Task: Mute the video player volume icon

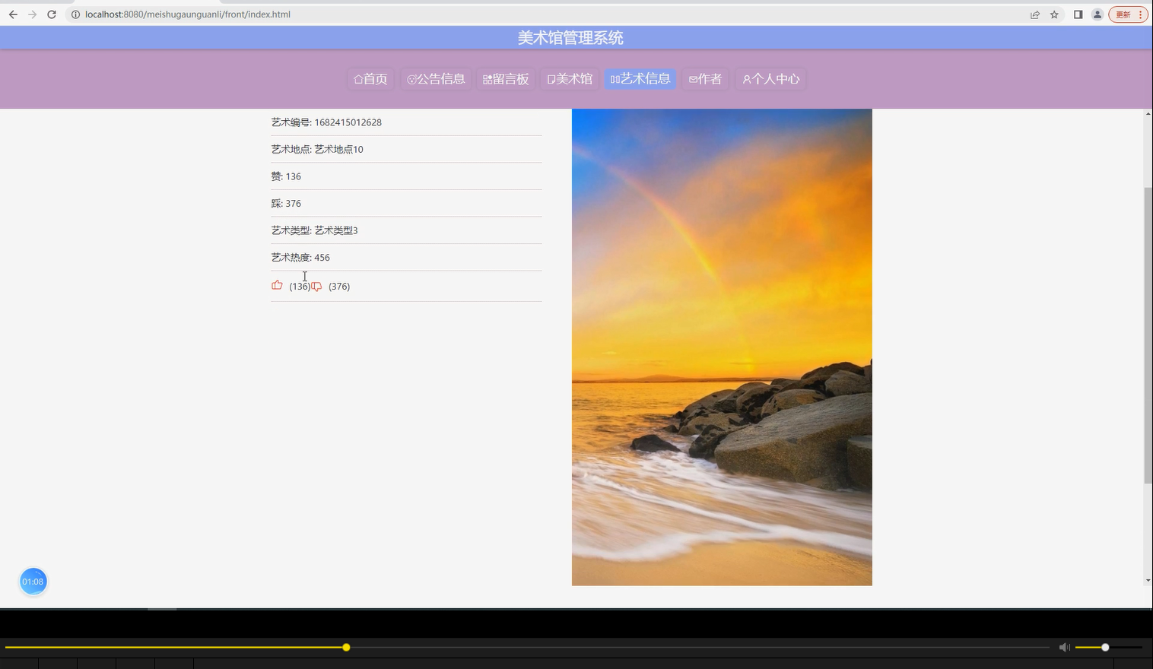Action: 1064,647
